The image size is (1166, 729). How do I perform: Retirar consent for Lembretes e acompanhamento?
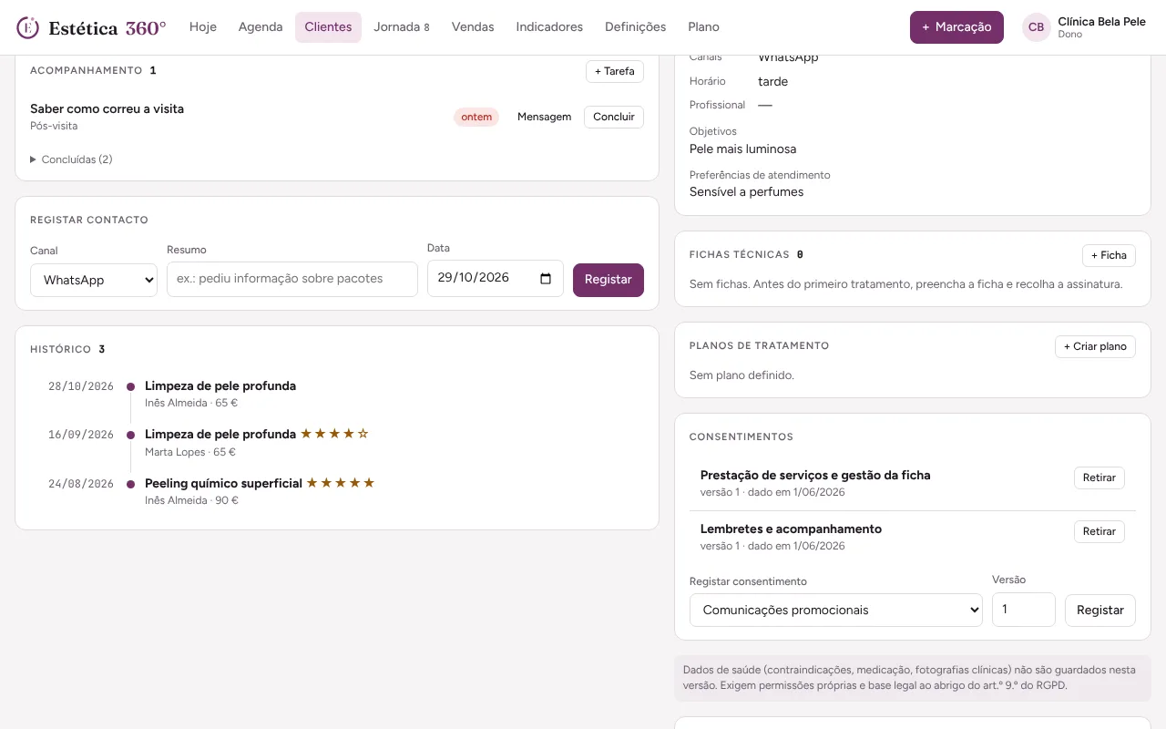[1100, 531]
